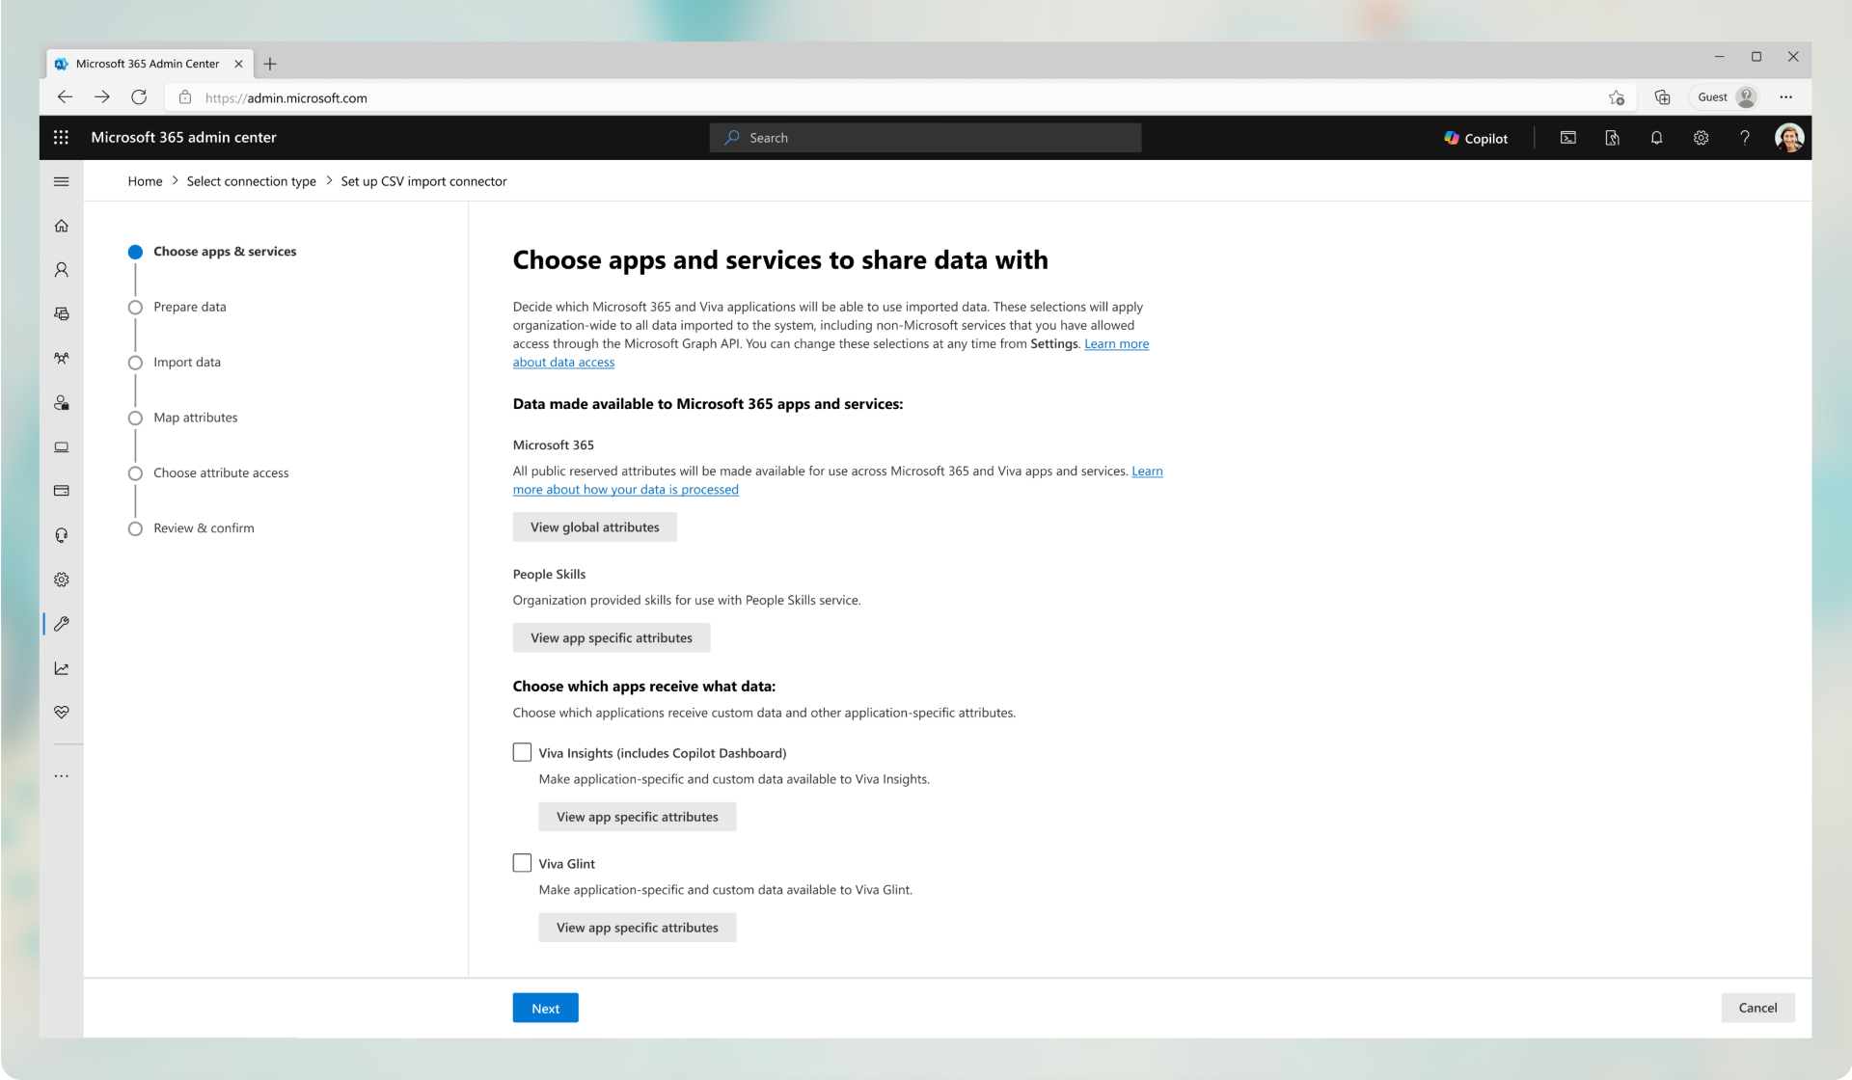Open header settings gear icon
Screen dimensions: 1852x1080
[1701, 138]
